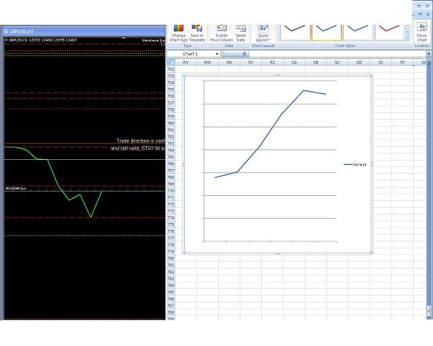
Task: Select column header RV
Action: click(186, 63)
